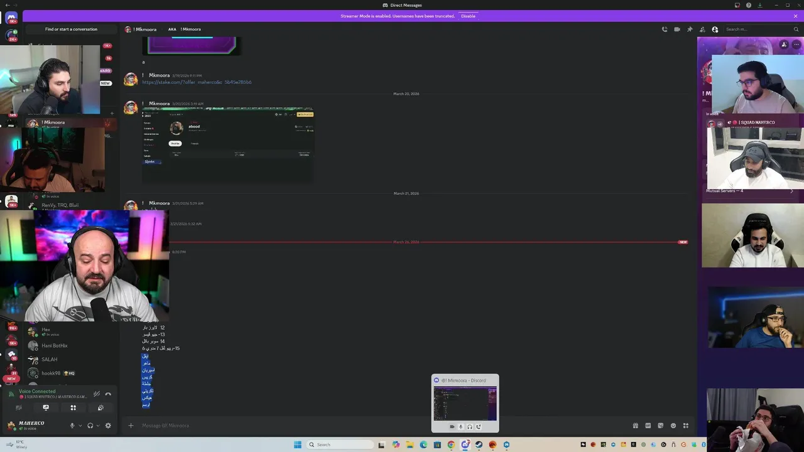Open Steam from the taskbar

(x=479, y=444)
